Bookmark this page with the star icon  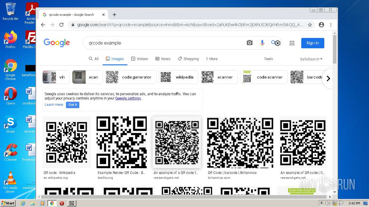[x=310, y=25]
